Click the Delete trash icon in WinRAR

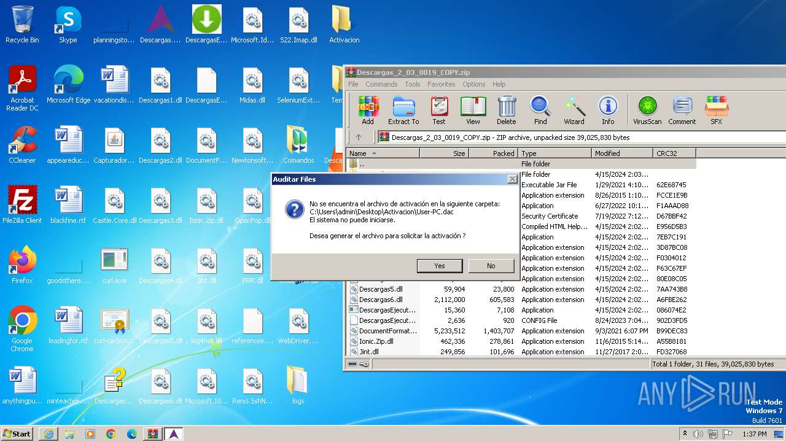point(507,110)
